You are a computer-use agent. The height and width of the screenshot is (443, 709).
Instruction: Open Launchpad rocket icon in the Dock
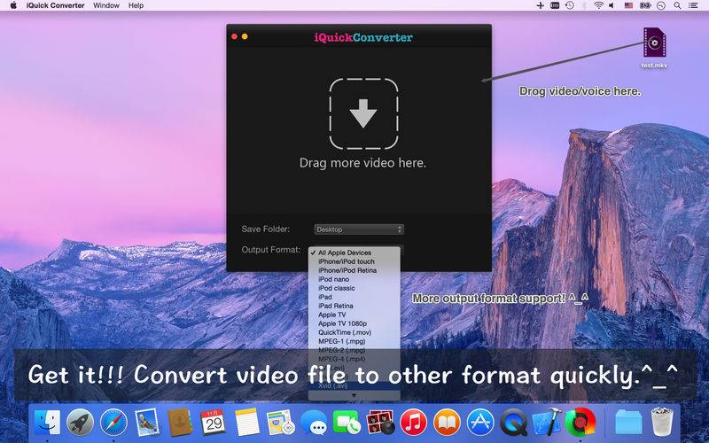pyautogui.click(x=80, y=423)
